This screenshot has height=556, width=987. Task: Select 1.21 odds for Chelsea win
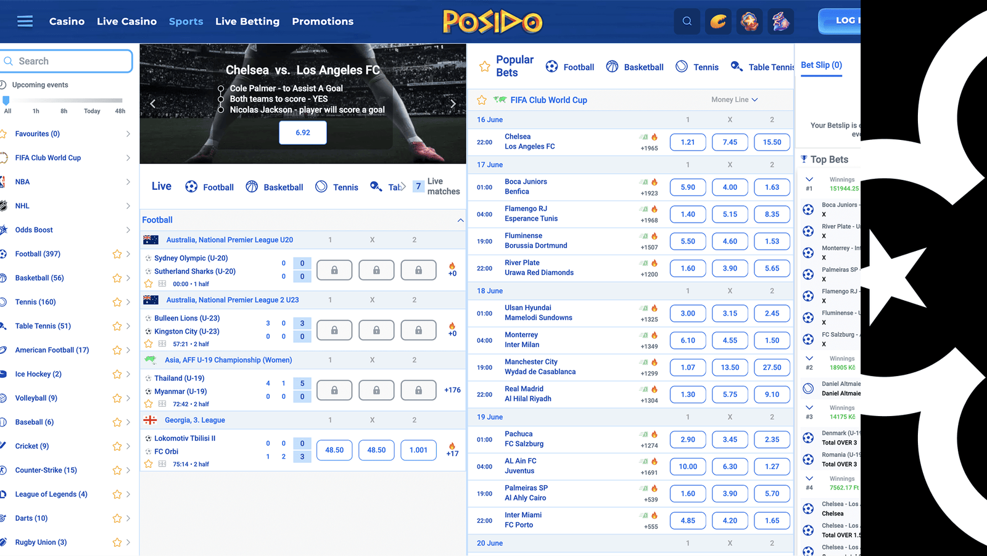click(687, 142)
